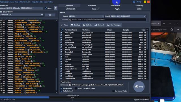181x102 pixels.
Task: Switch to the Fastboot tab
Action: pyautogui.click(x=96, y=9)
